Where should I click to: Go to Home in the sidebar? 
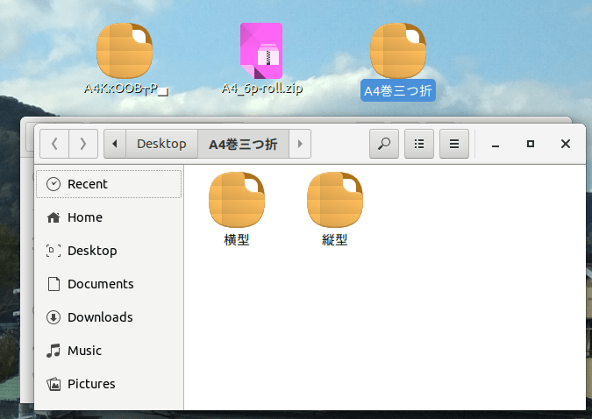pyautogui.click(x=109, y=217)
